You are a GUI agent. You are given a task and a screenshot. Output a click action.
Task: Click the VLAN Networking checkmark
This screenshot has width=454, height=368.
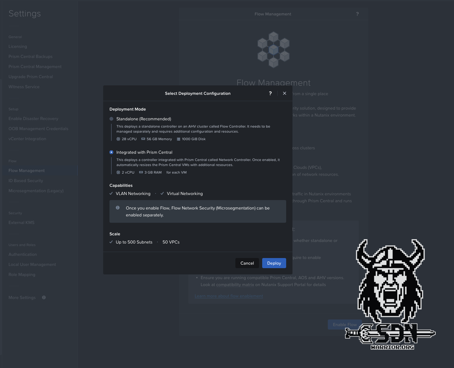111,193
